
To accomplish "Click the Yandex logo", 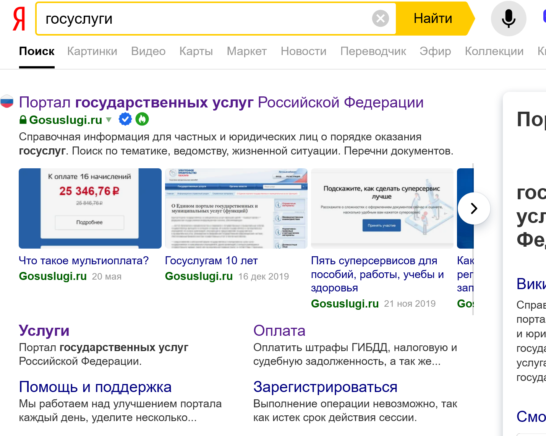I will click(19, 19).
